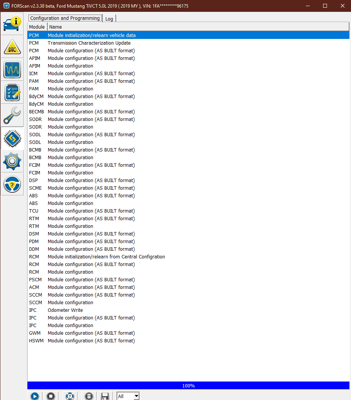Open the oscilloscope dashboard section

pyautogui.click(x=12, y=69)
